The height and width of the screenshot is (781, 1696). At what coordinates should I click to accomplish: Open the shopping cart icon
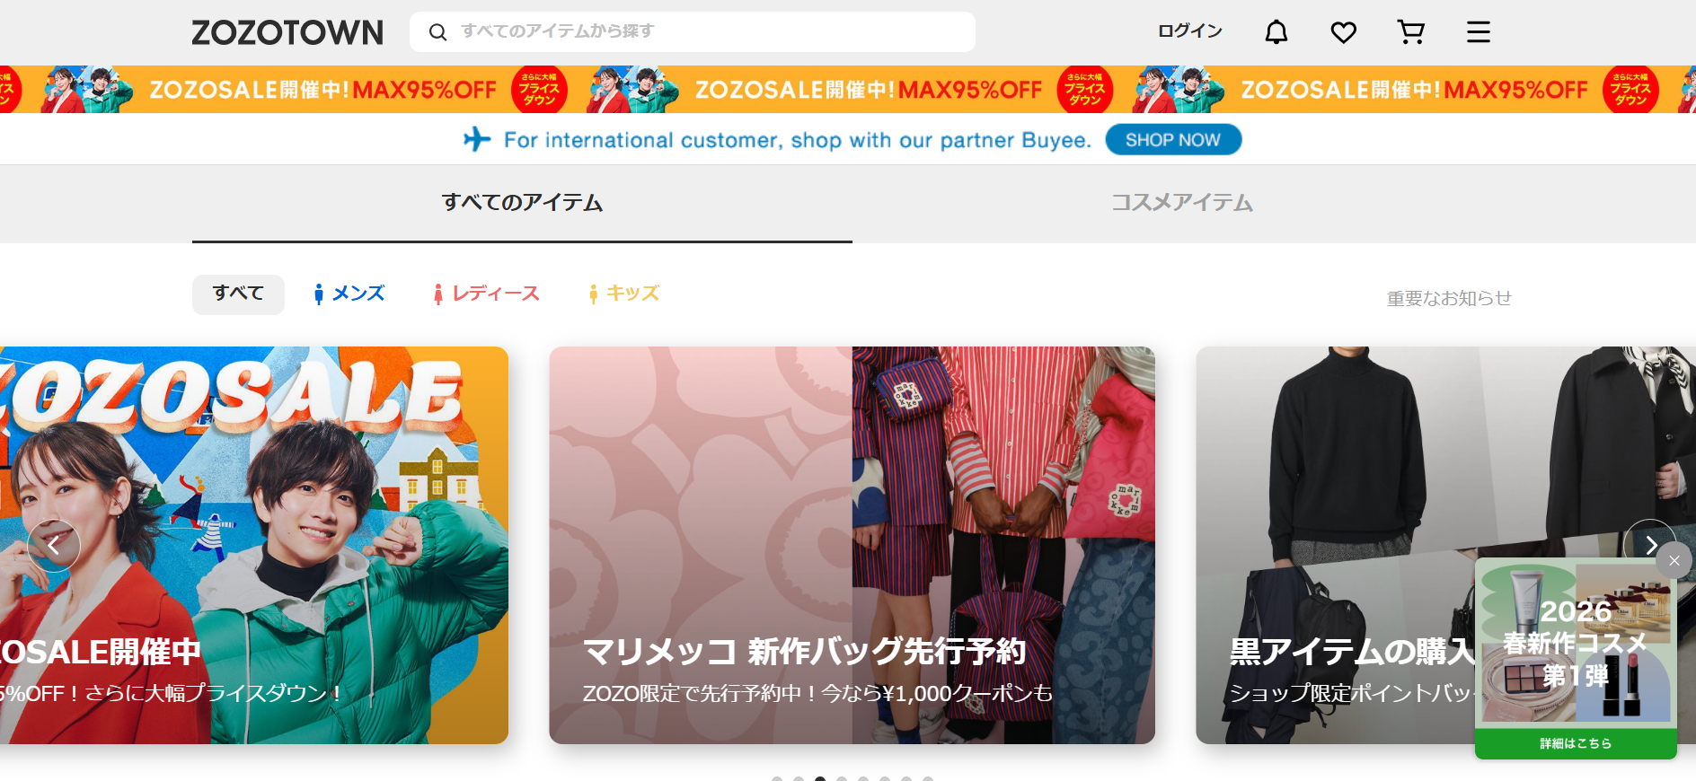pos(1411,32)
